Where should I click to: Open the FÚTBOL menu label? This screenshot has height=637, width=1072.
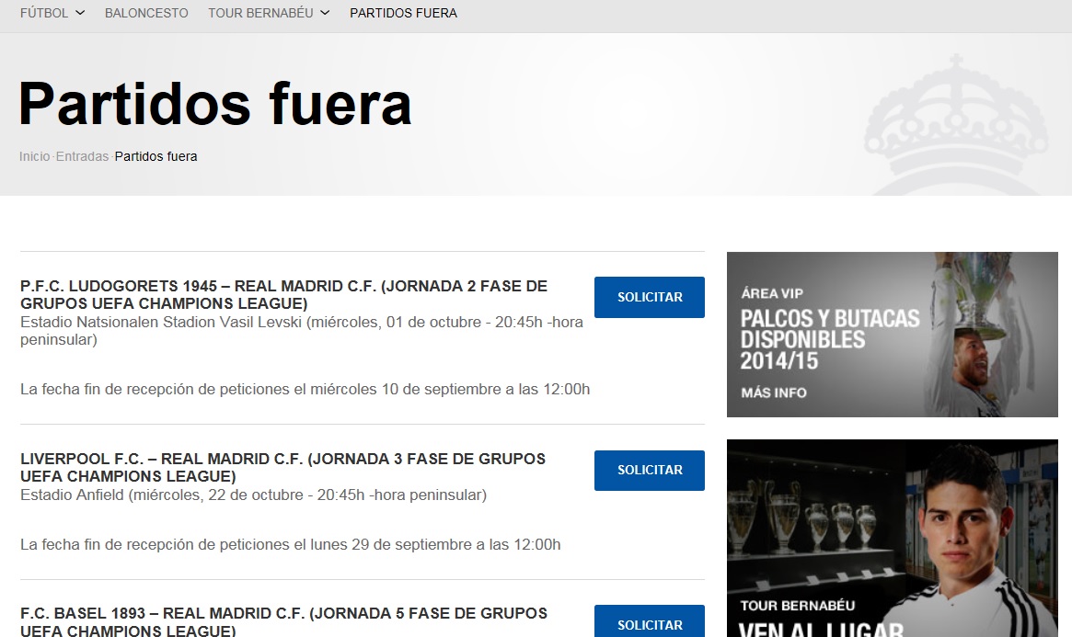point(44,13)
